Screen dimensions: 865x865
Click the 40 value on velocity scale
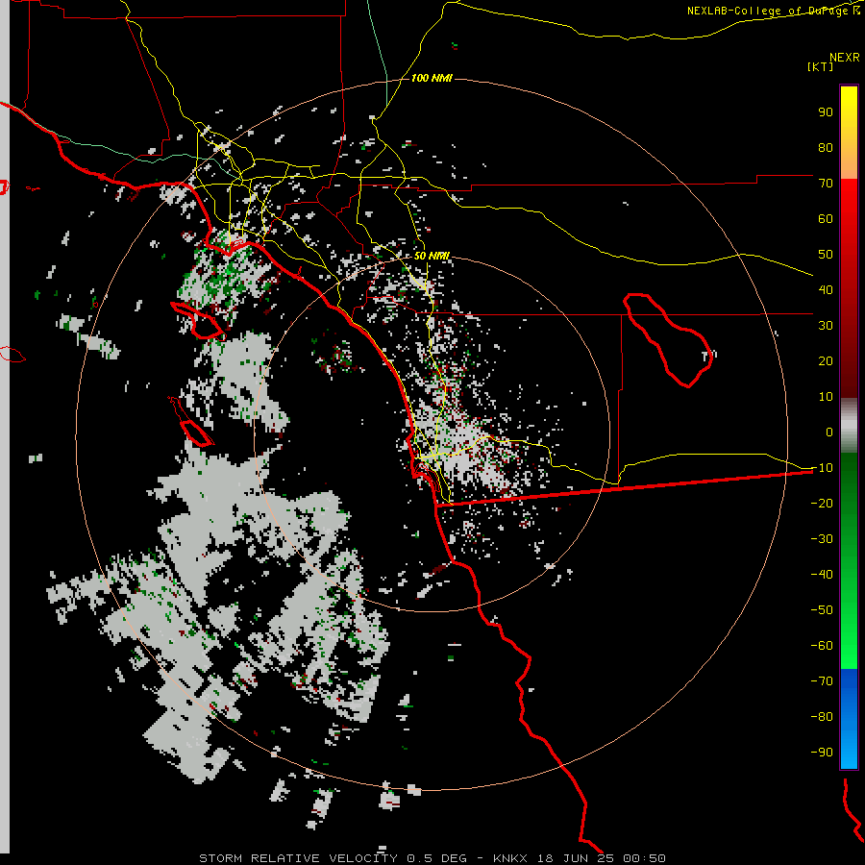click(826, 289)
